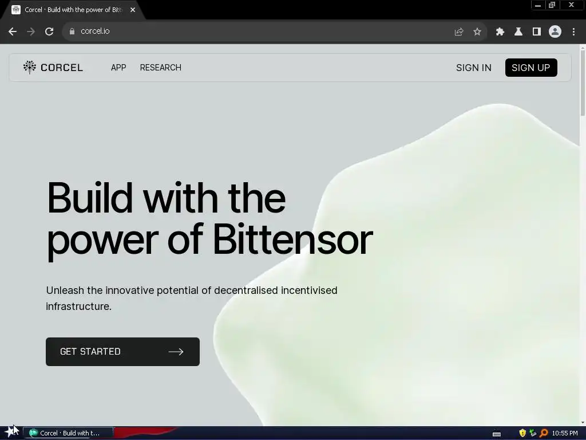
Task: Open Chrome Labs flask icon
Action: (518, 32)
